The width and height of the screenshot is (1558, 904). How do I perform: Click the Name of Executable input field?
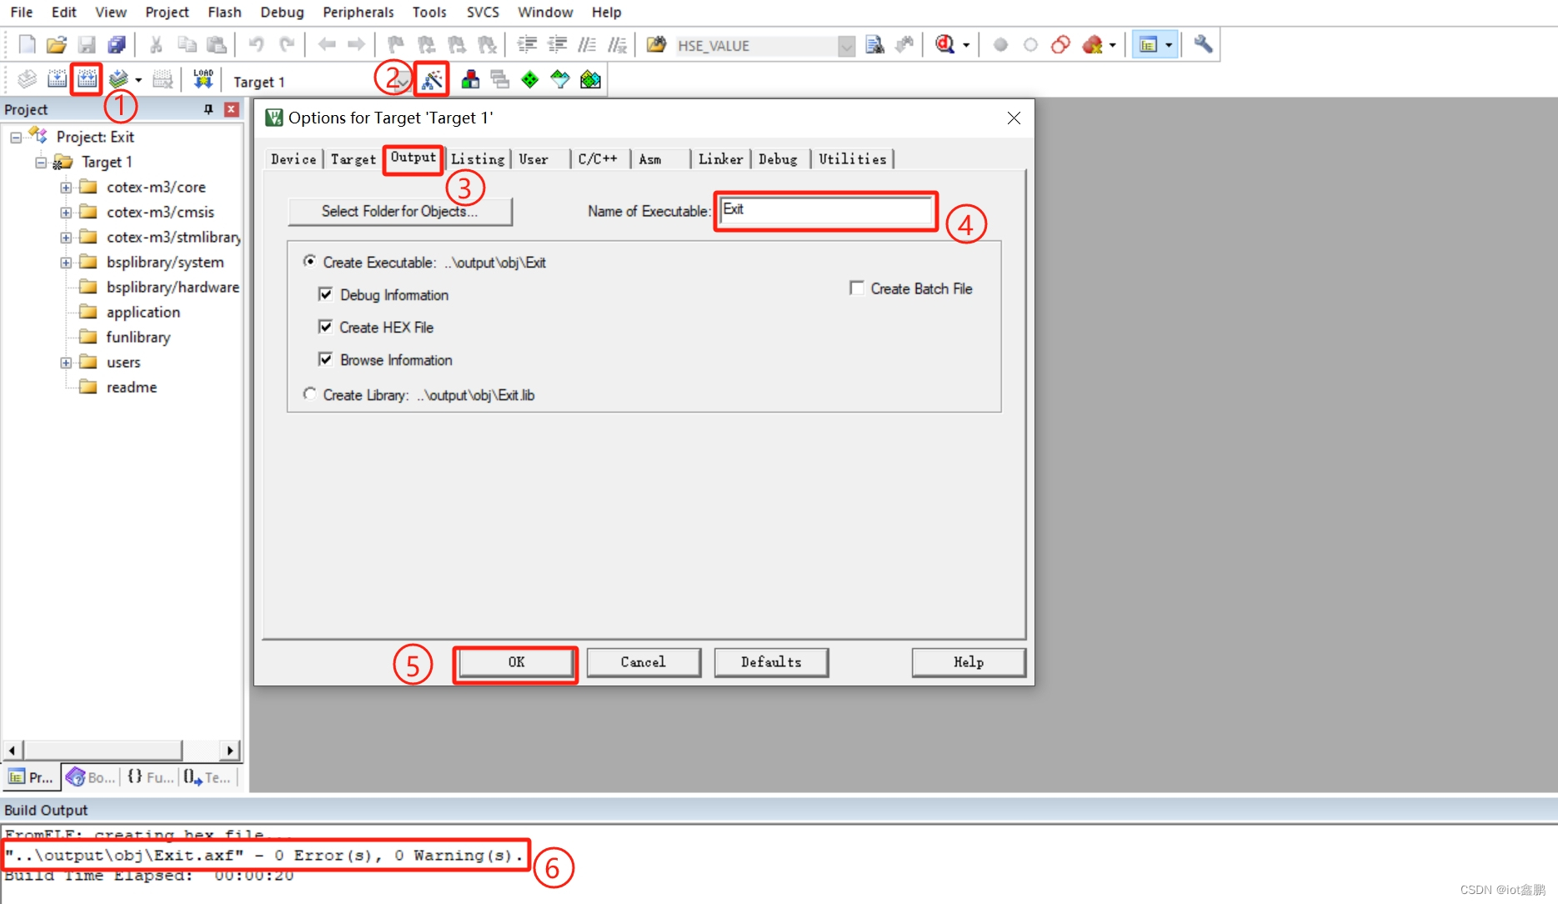[825, 211]
